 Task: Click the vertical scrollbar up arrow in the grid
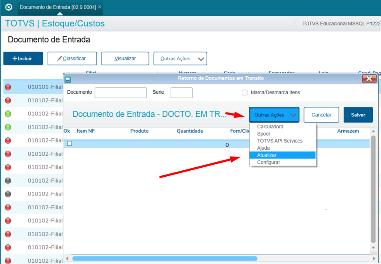coord(373,131)
